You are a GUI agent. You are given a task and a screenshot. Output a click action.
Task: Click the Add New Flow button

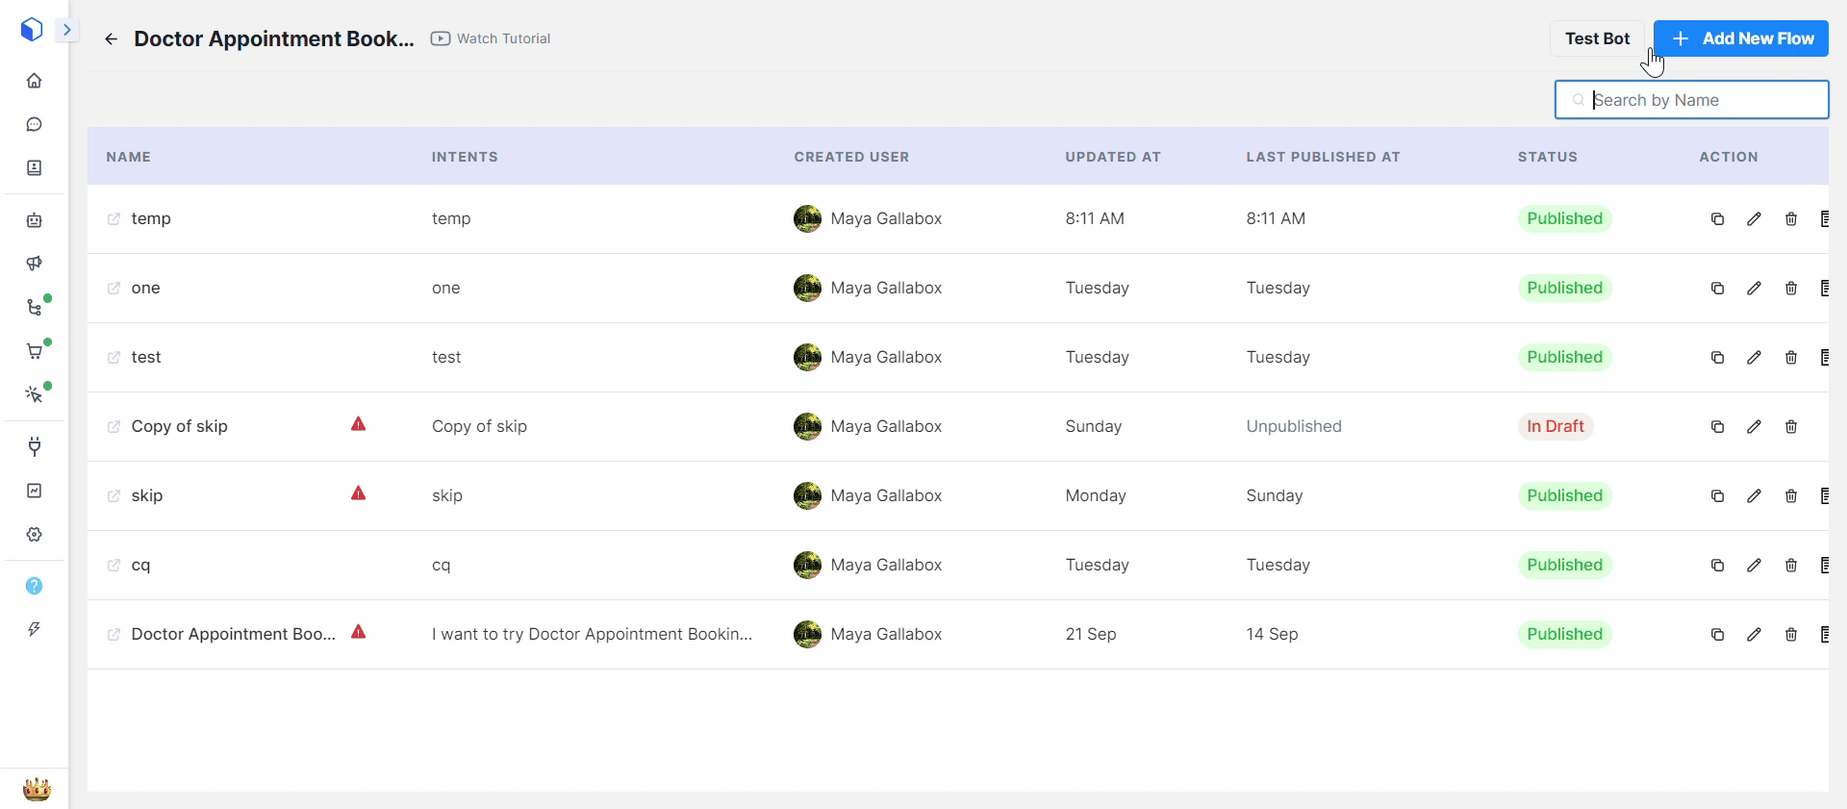point(1740,38)
